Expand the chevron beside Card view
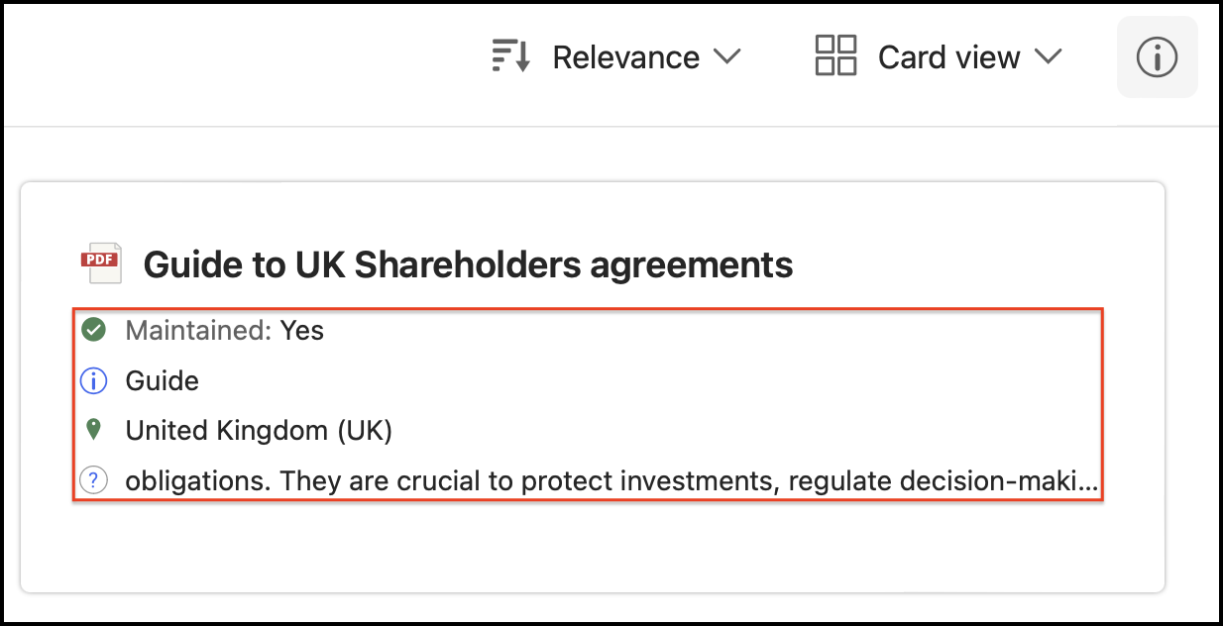 pyautogui.click(x=1049, y=56)
